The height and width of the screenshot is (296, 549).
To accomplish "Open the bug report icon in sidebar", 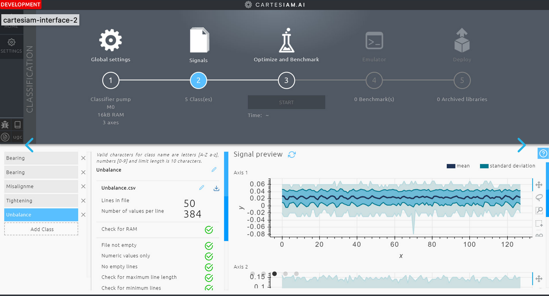I will [x=5, y=125].
